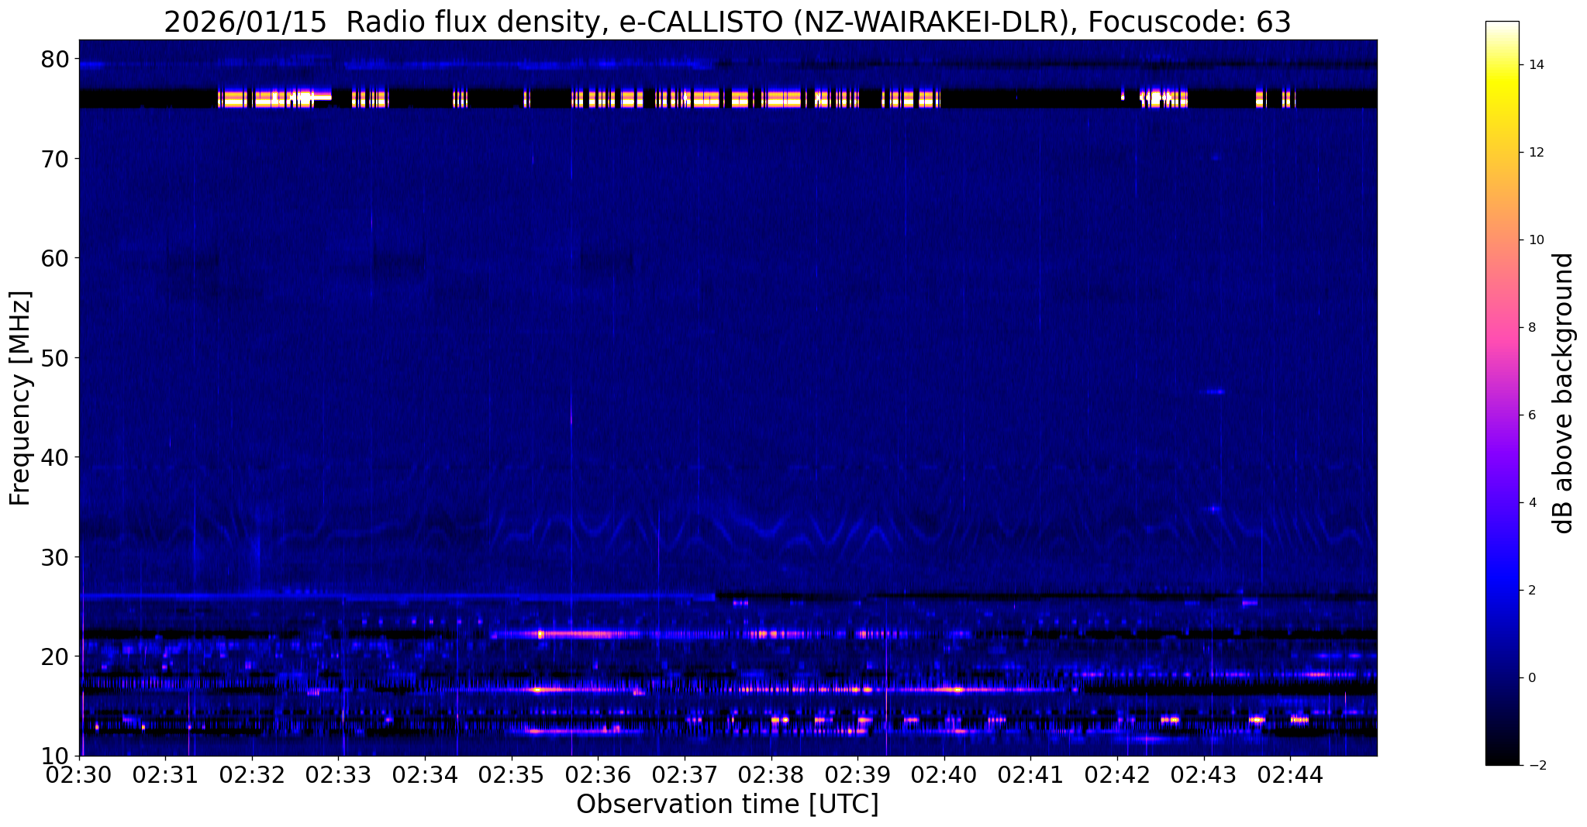Click the blue section of the colorbar near 2 dB
The width and height of the screenshot is (1587, 827).
coord(1502,591)
